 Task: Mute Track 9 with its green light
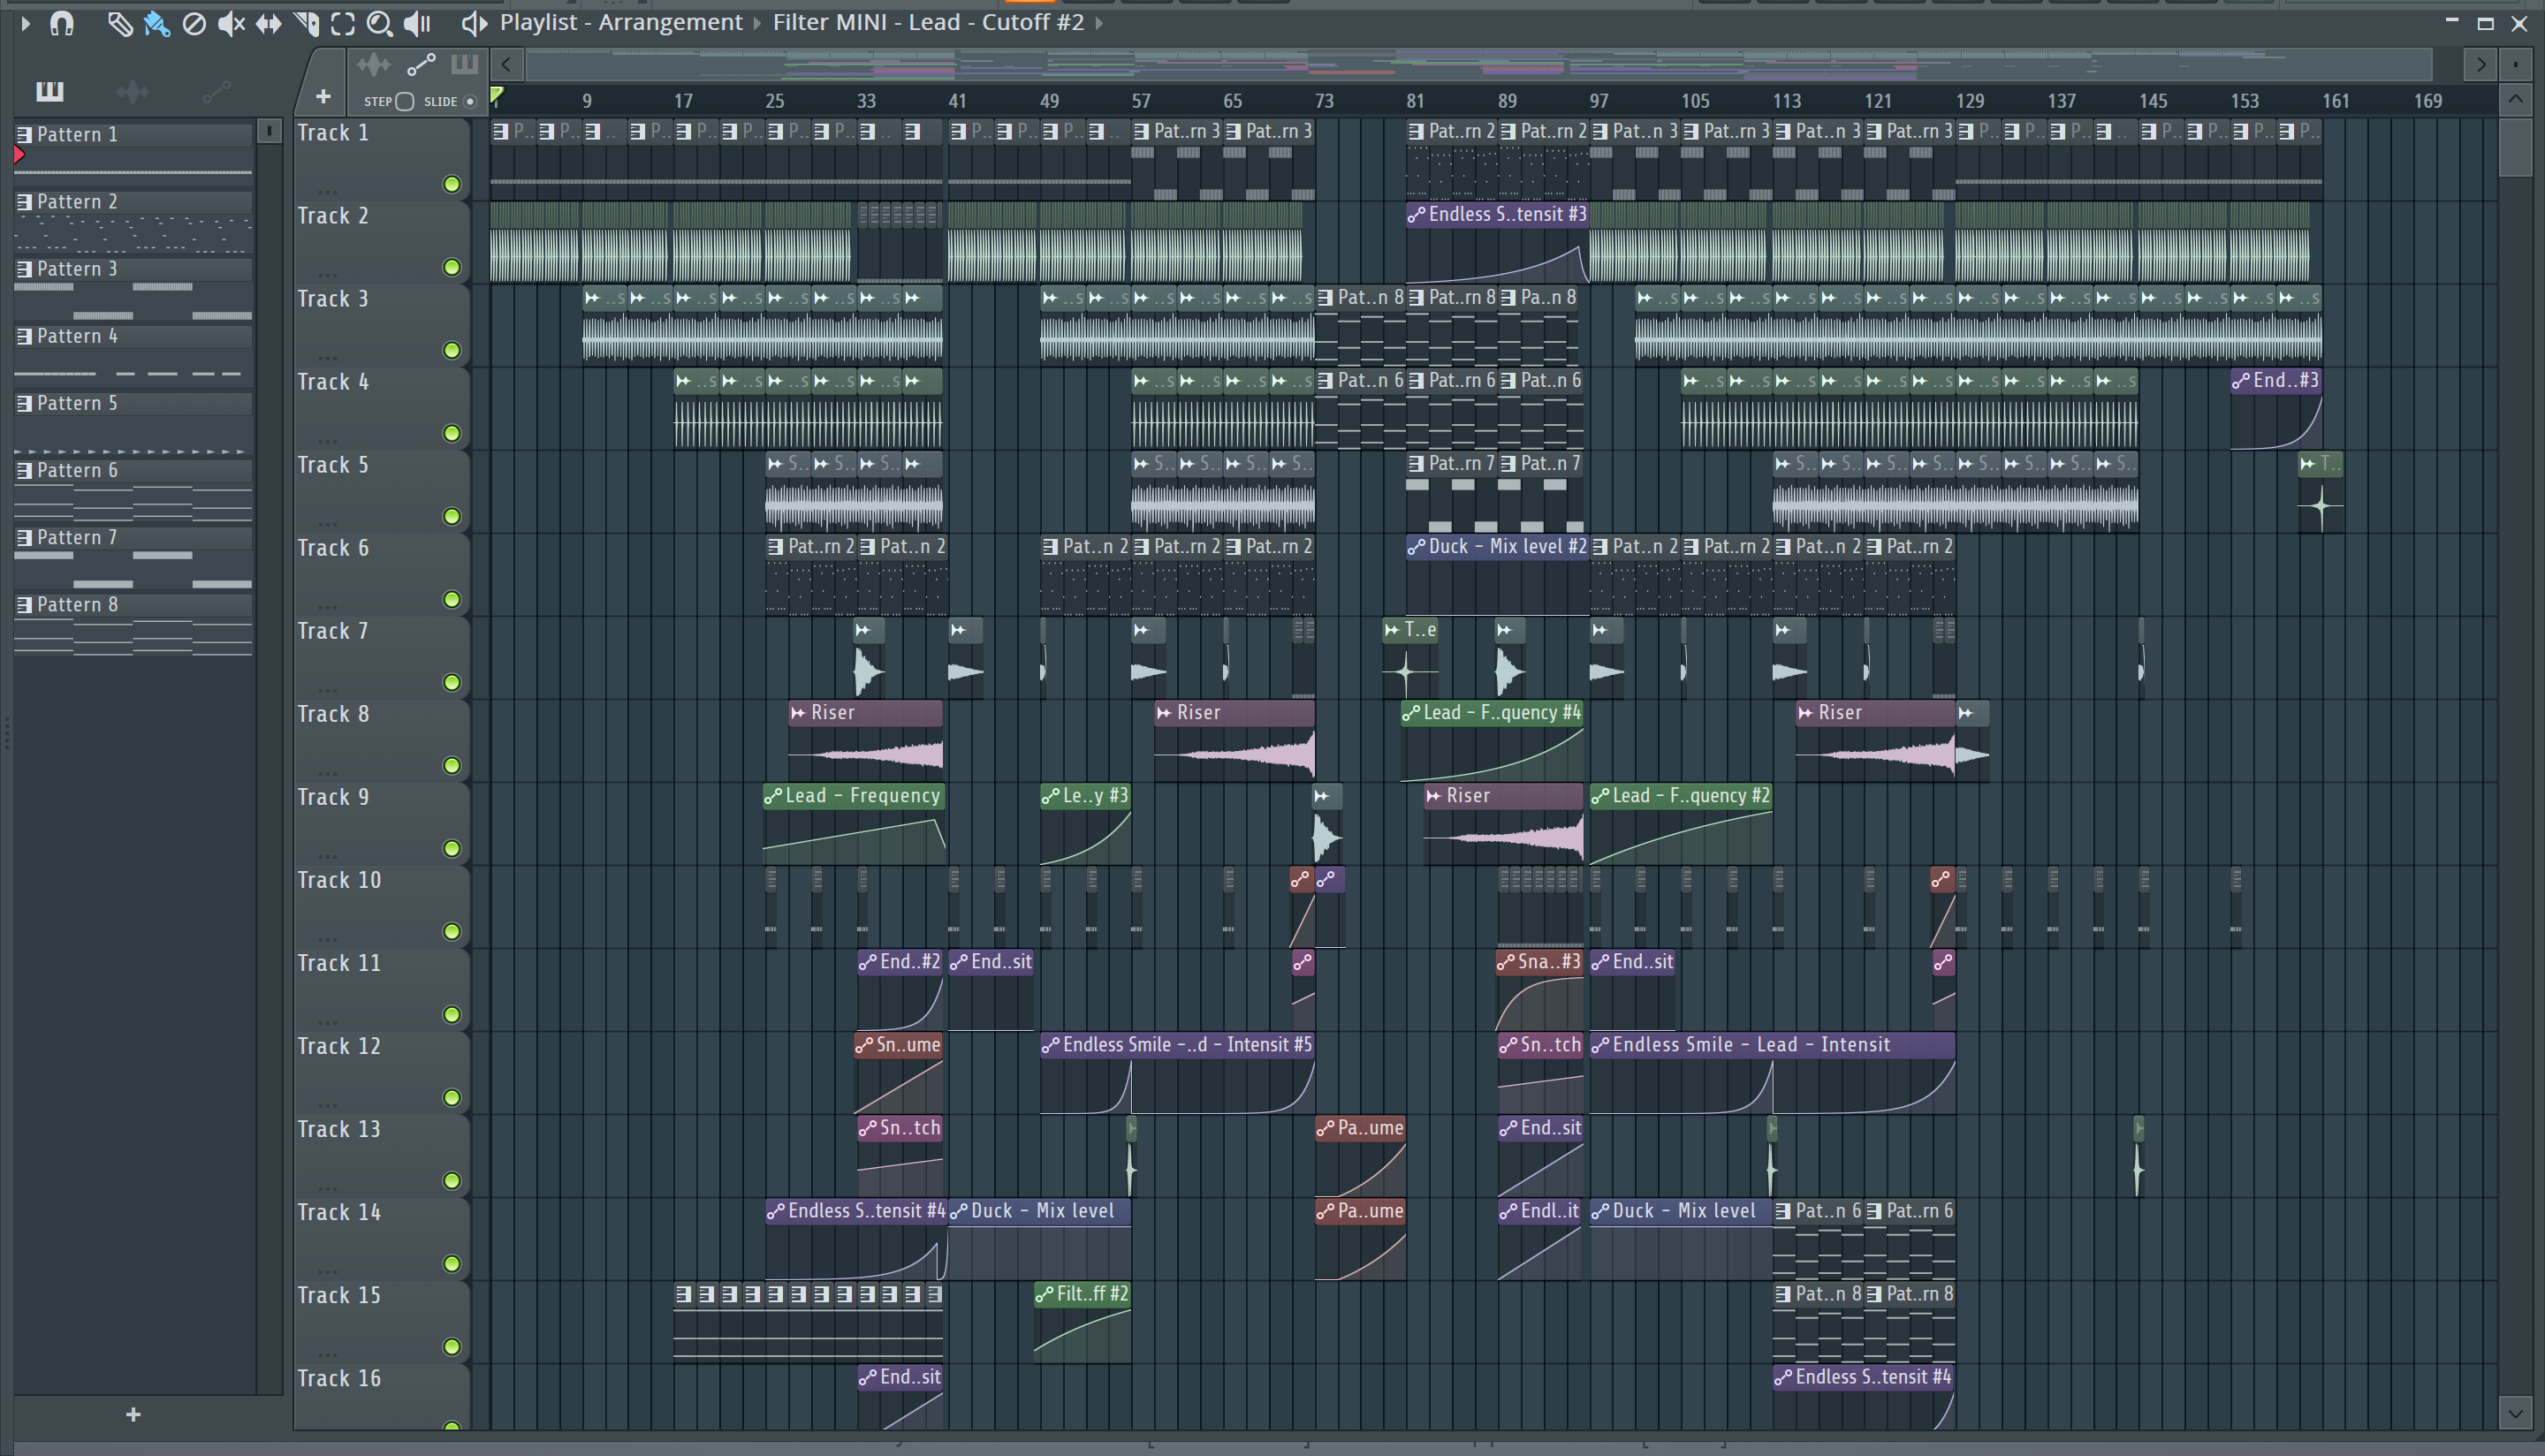(x=452, y=848)
